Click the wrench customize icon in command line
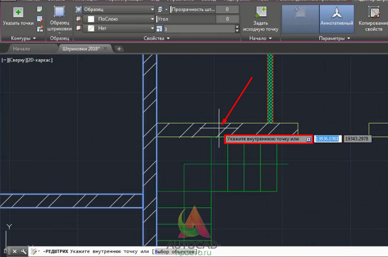Viewport: 388px width, 257px height. tap(23, 251)
